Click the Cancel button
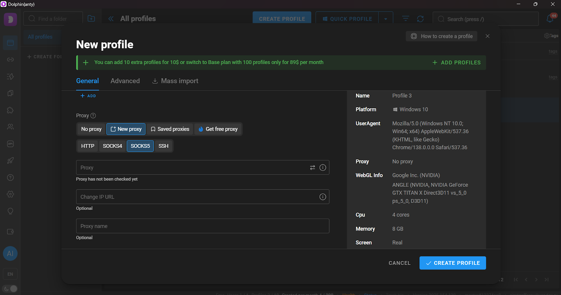The image size is (561, 295). (x=400, y=263)
